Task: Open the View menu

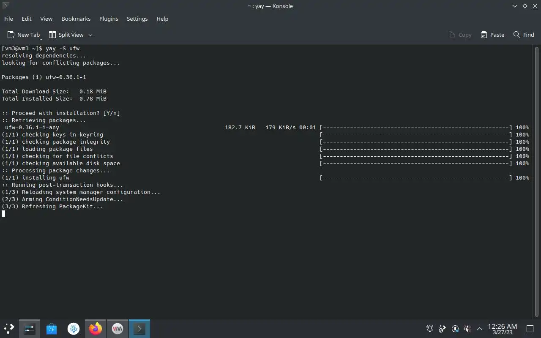Action: [46, 19]
